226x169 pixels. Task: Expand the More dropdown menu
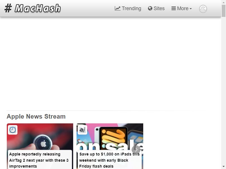182,8
